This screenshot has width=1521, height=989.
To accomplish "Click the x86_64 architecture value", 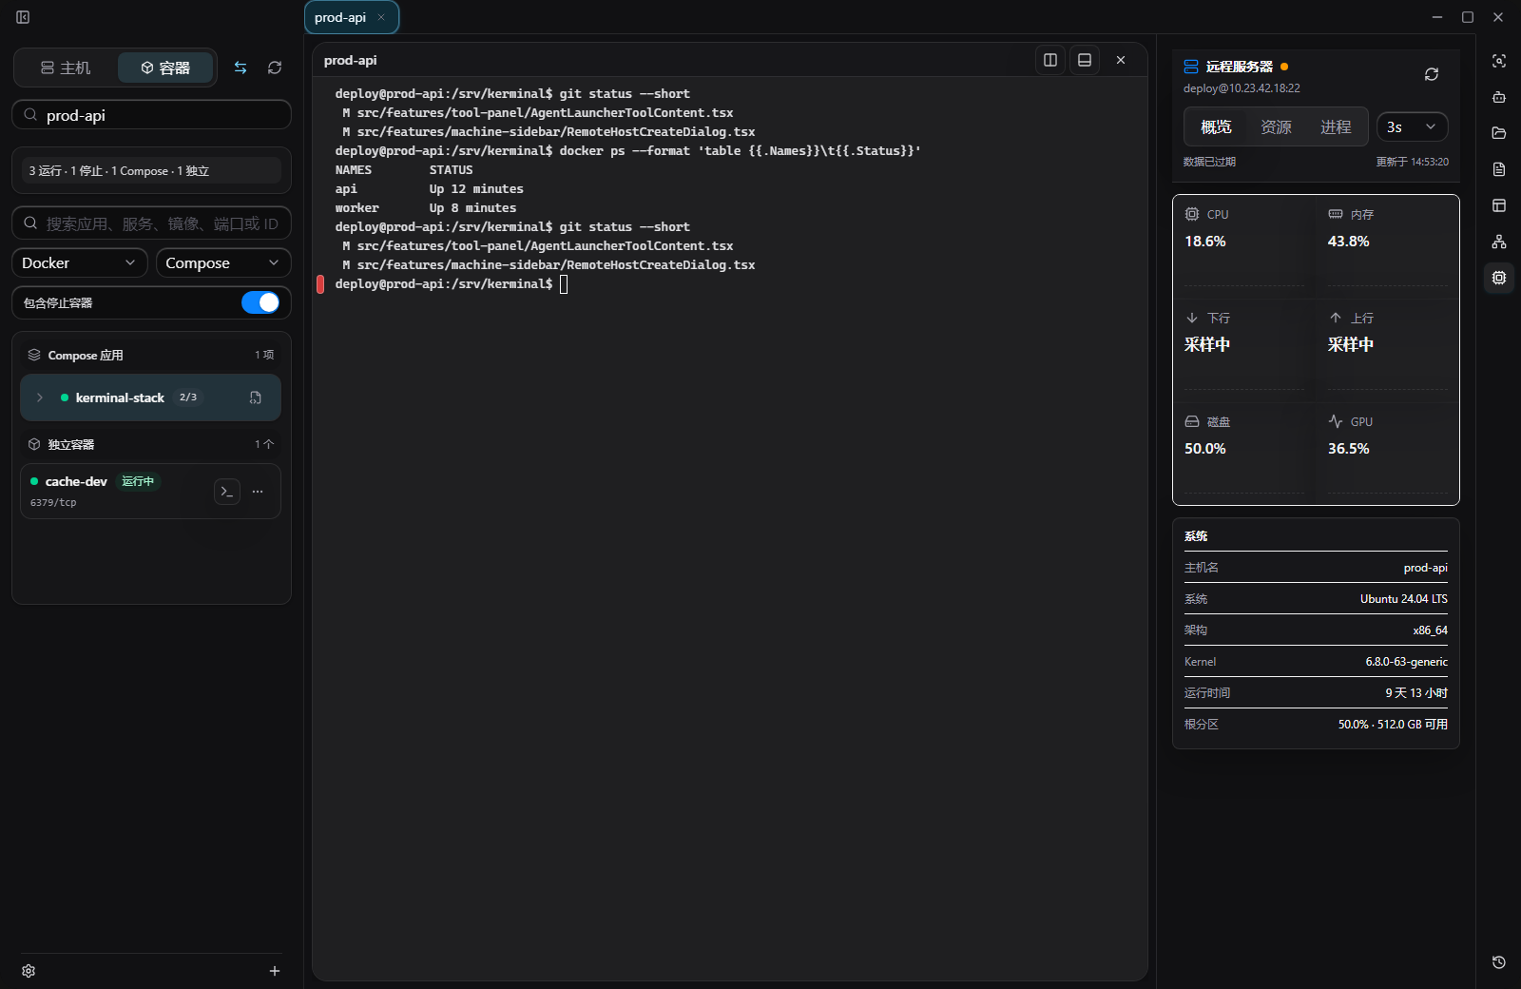I will pos(1431,630).
